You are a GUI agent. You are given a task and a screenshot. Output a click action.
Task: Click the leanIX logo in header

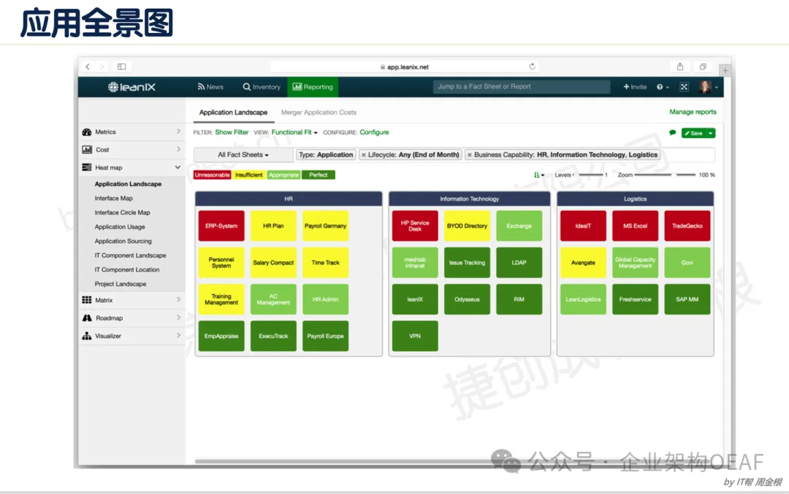tap(131, 87)
